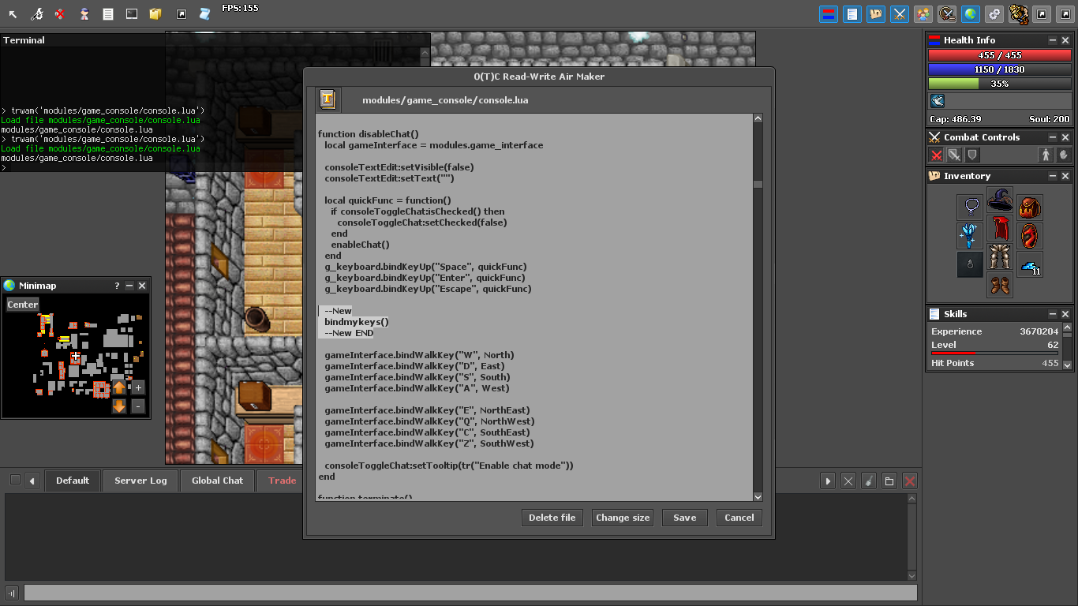This screenshot has width=1078, height=606.
Task: Click previous-tab left arrow in console
Action: coord(32,481)
